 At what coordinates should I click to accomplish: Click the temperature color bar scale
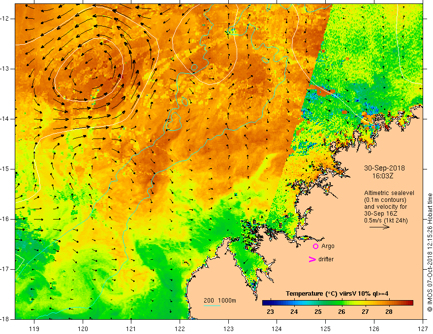point(338,303)
